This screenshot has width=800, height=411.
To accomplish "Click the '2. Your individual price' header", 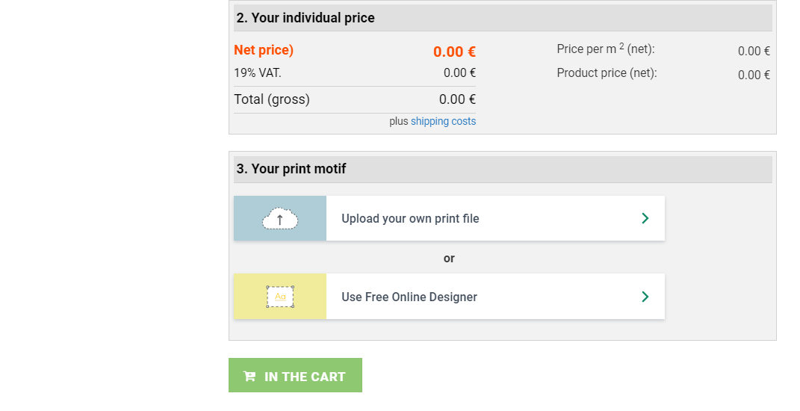I will click(x=306, y=18).
